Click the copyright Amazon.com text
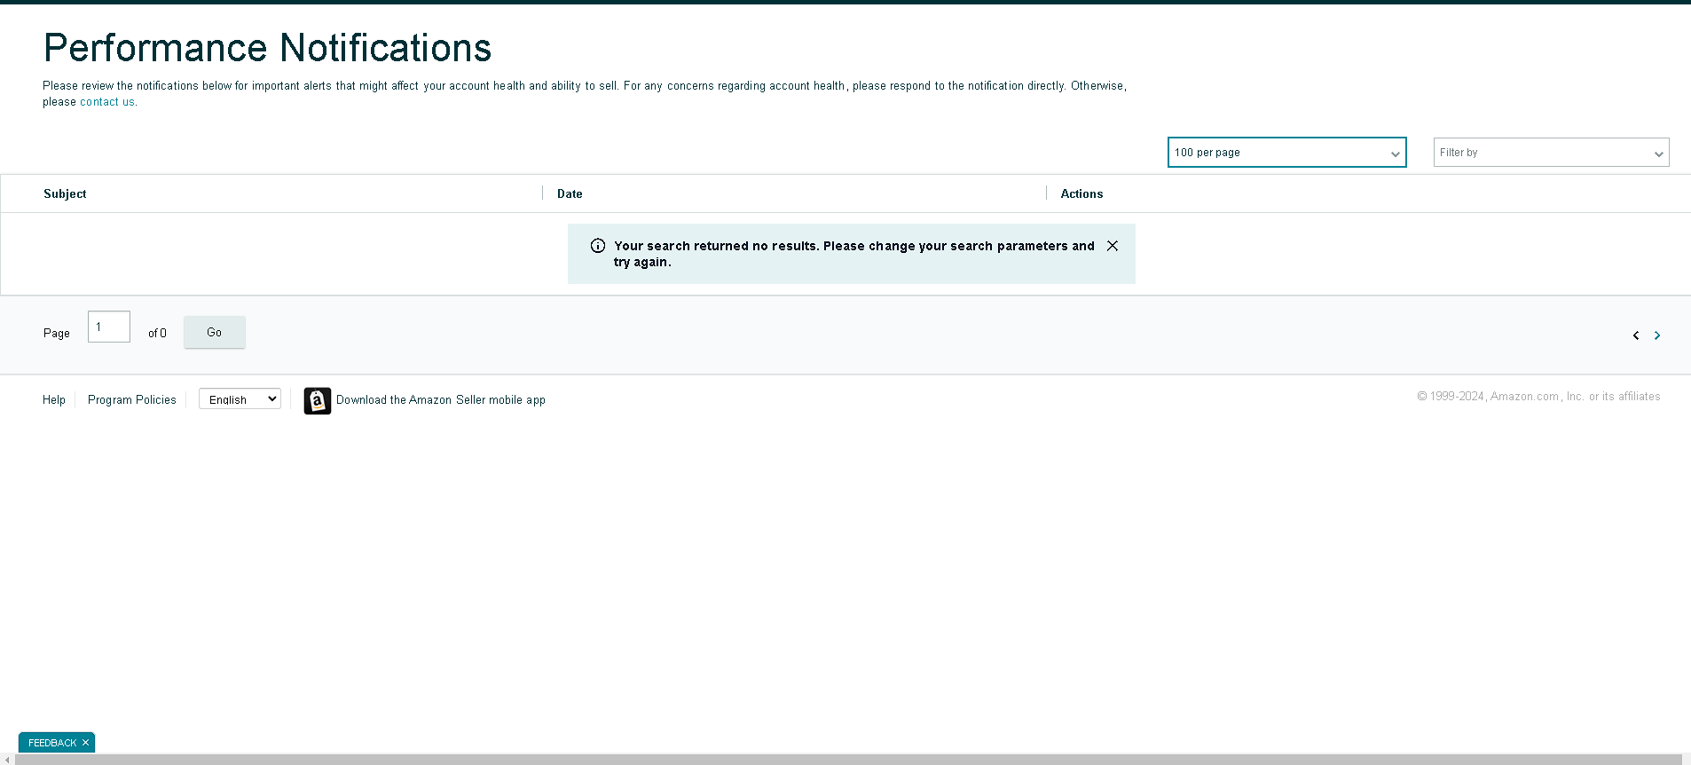The image size is (1691, 765). 1538,397
